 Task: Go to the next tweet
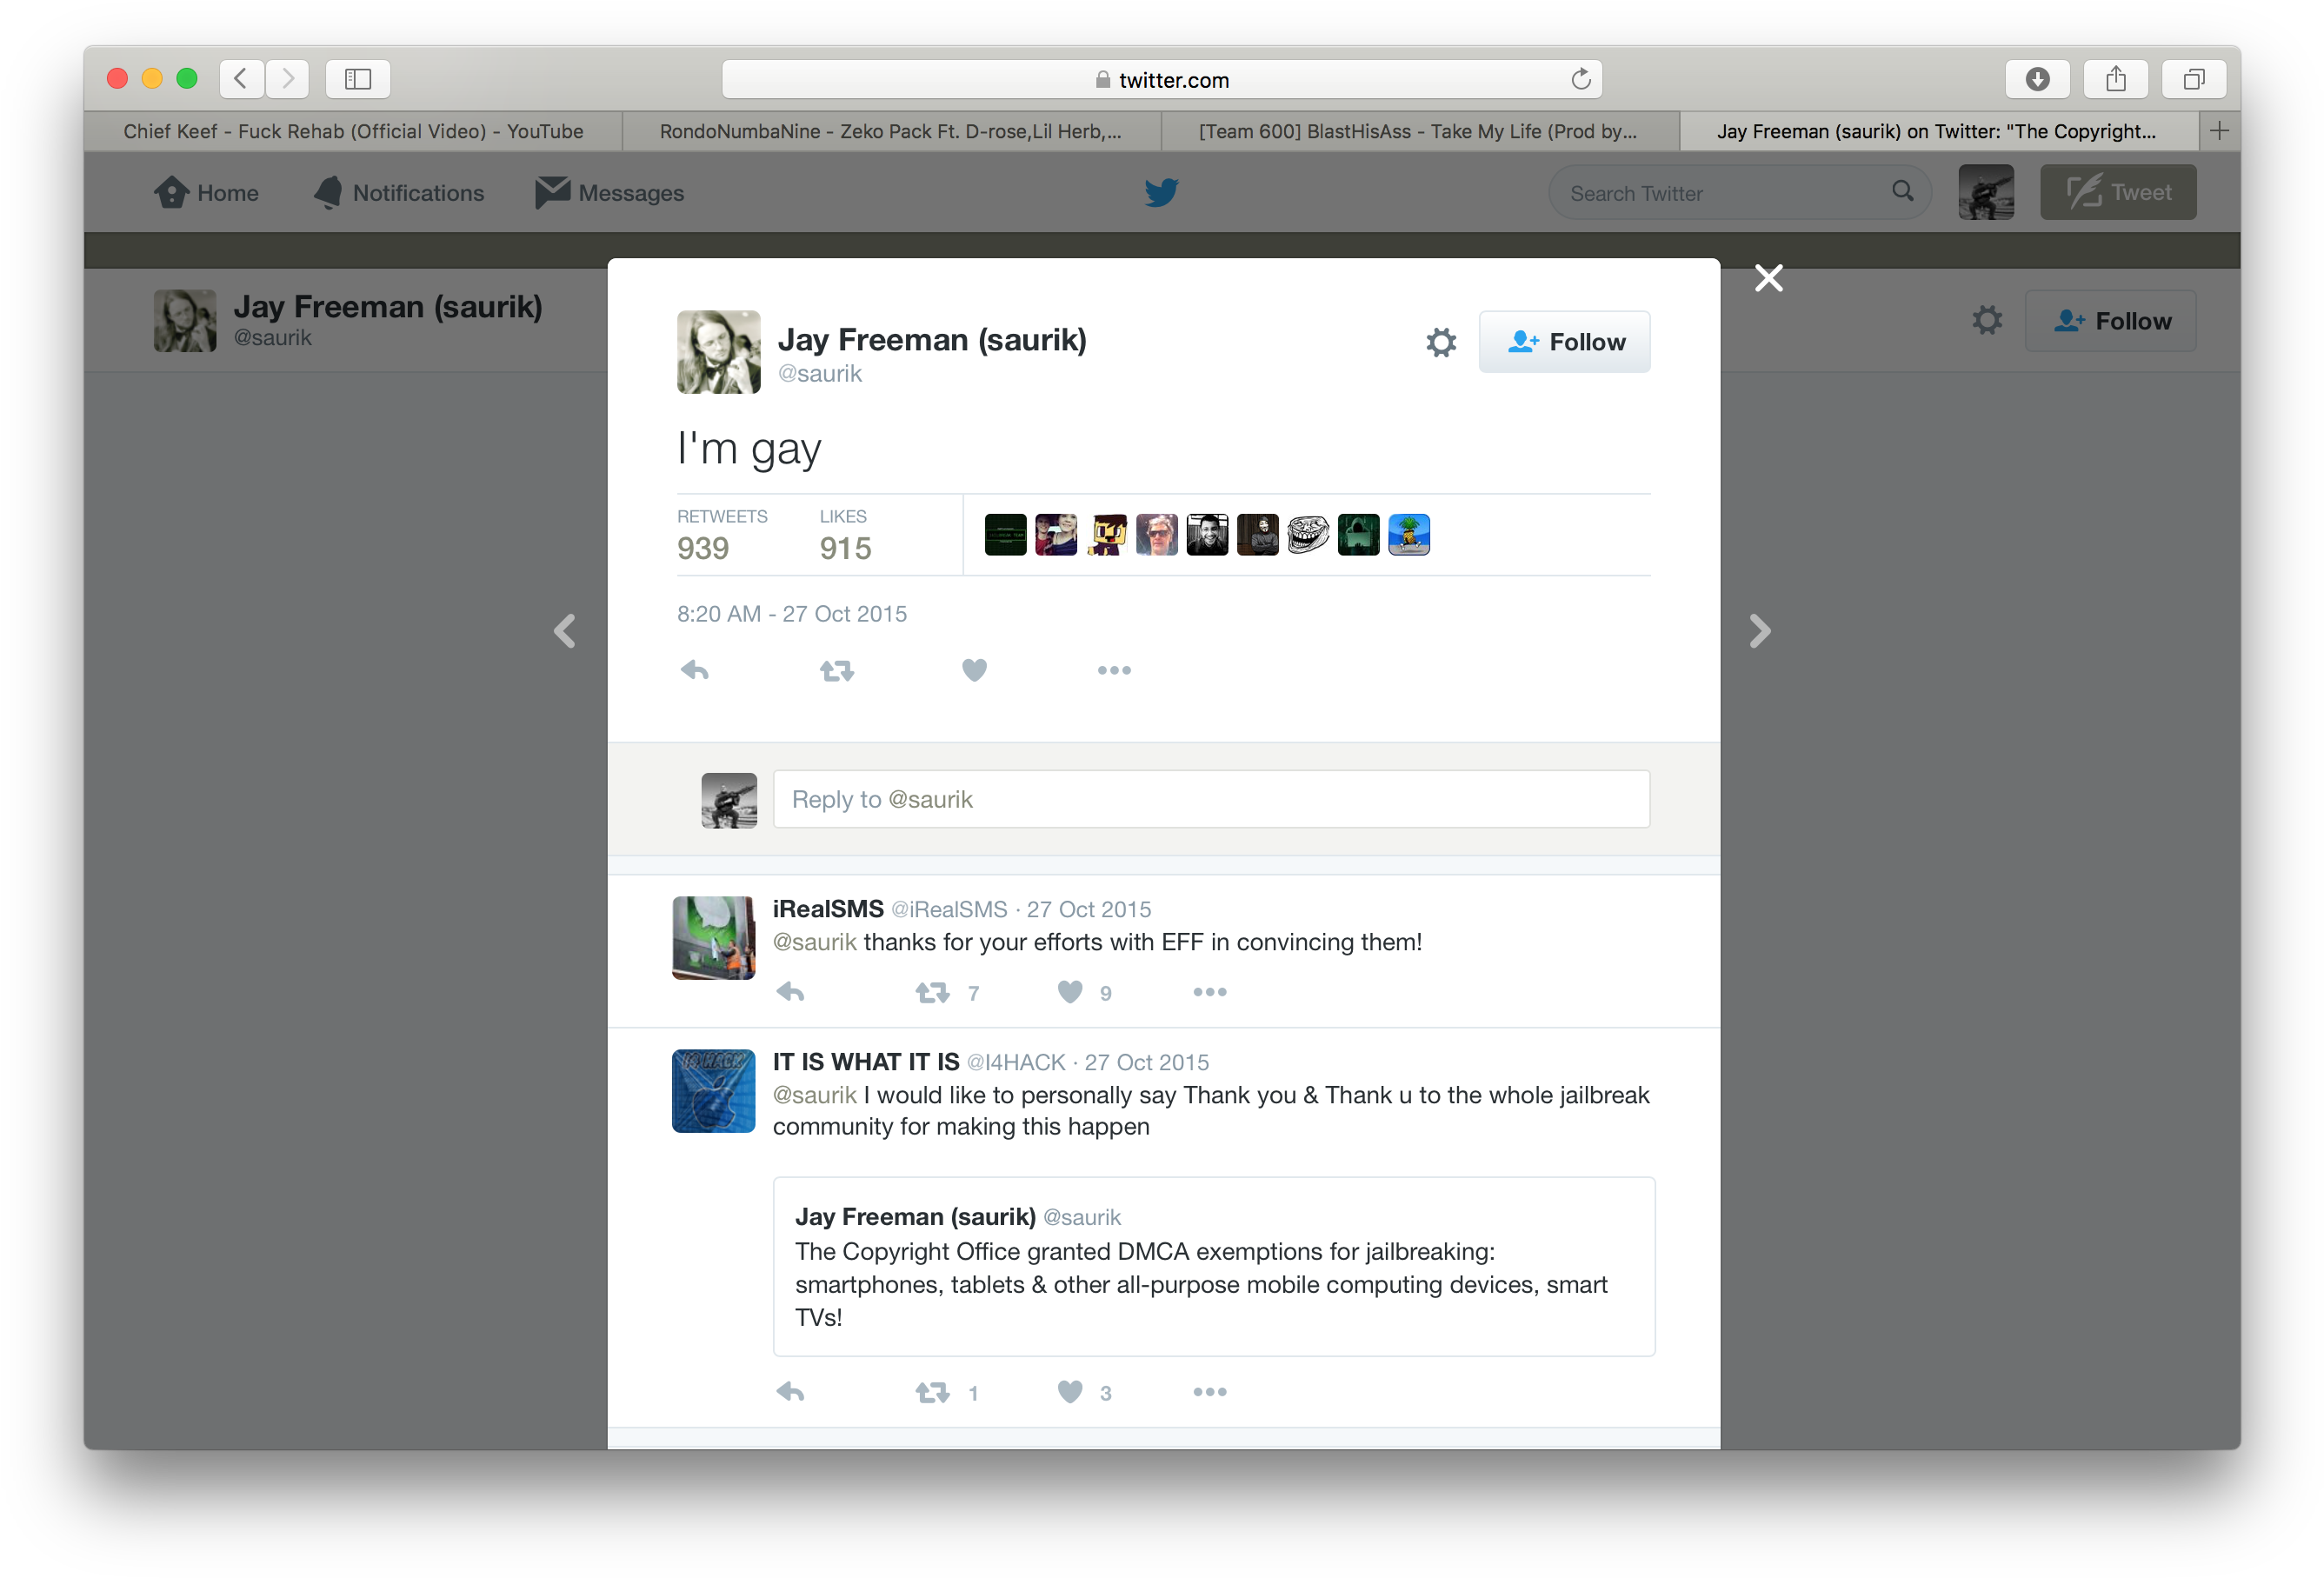point(1760,631)
